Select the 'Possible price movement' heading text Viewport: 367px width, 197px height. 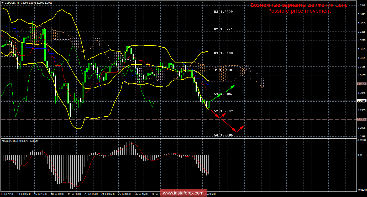click(x=300, y=11)
